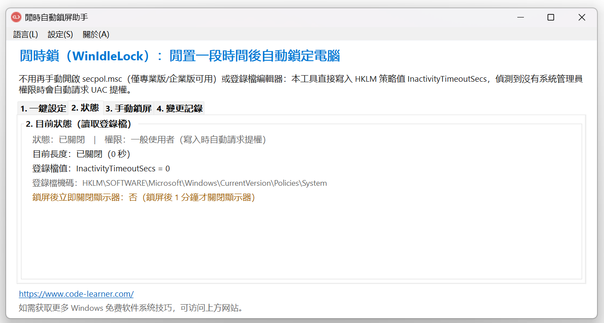Select the 2. 狀態 tab
The image size is (604, 323).
(85, 108)
